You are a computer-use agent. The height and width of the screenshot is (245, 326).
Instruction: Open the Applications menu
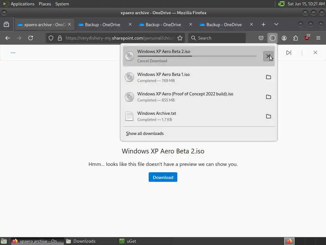pyautogui.click(x=19, y=4)
